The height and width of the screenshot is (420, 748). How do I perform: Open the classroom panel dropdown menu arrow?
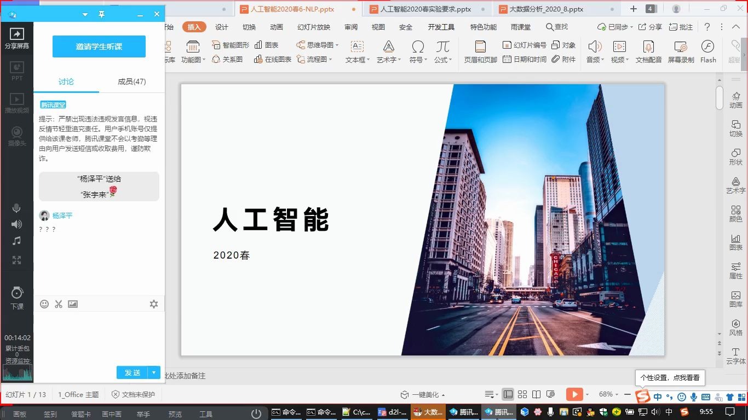tap(85, 15)
